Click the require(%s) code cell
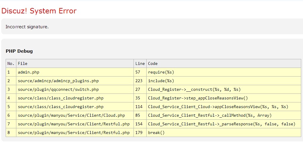303x145 pixels. tap(161, 72)
